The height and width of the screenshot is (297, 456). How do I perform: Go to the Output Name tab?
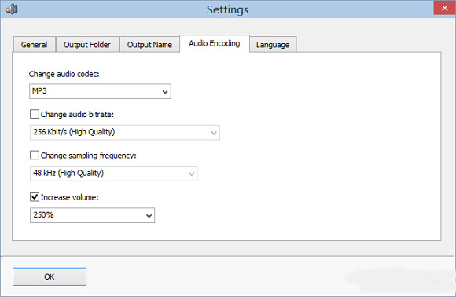[149, 45]
